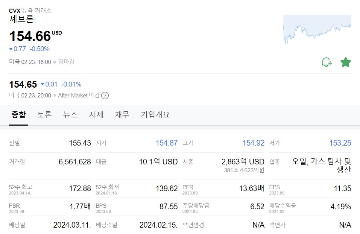Click the 셰브론 stock name heading
The image size is (360, 234).
coord(21,19)
